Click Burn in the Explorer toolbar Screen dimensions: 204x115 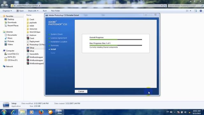45,11
